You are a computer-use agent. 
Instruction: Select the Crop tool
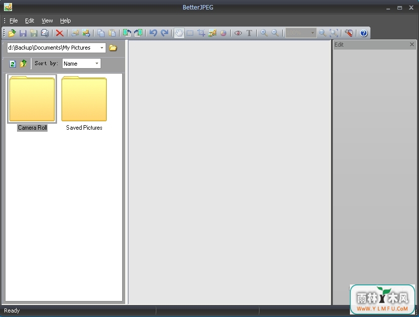201,33
